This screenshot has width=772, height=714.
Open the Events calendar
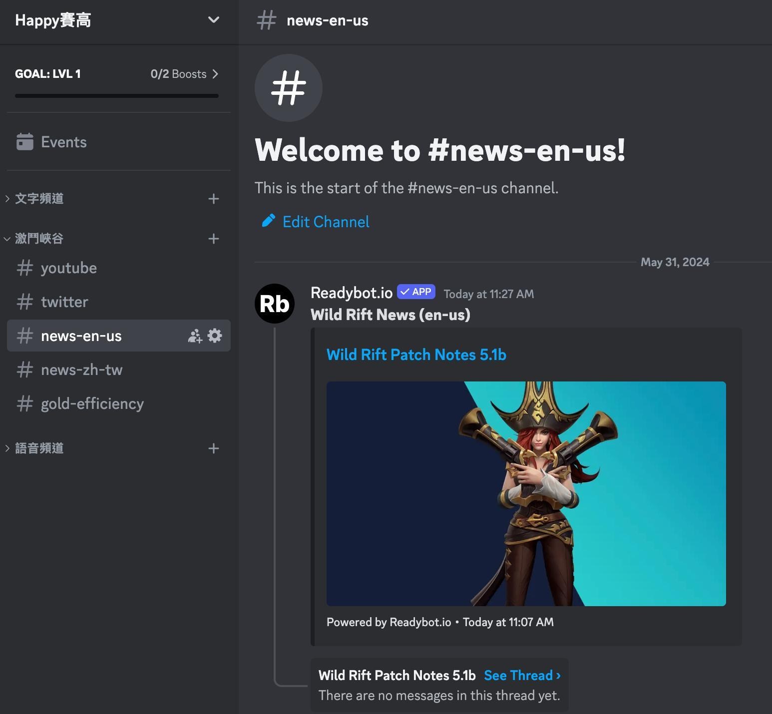63,142
